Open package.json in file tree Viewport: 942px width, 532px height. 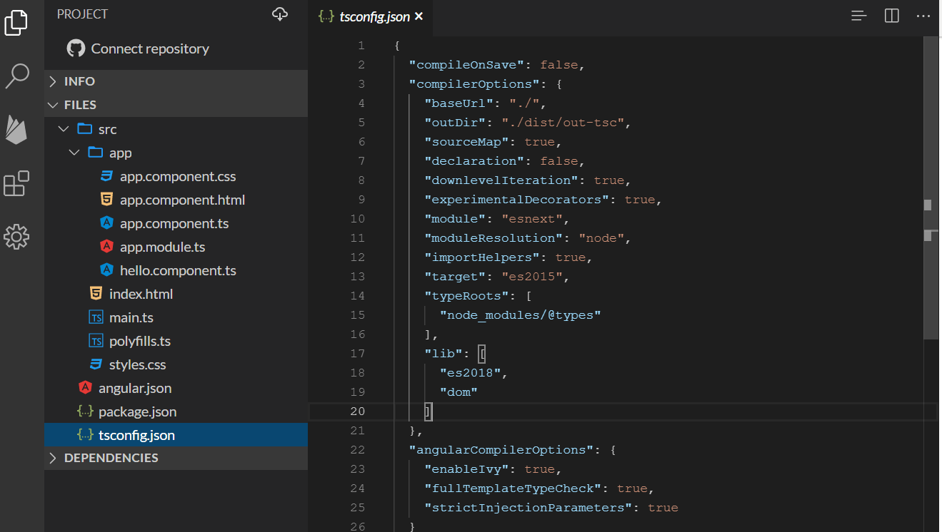point(137,411)
